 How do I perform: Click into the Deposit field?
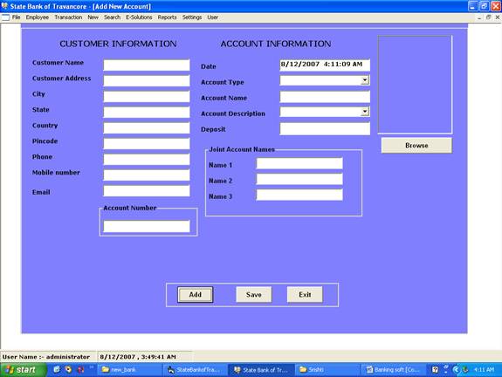(x=325, y=128)
